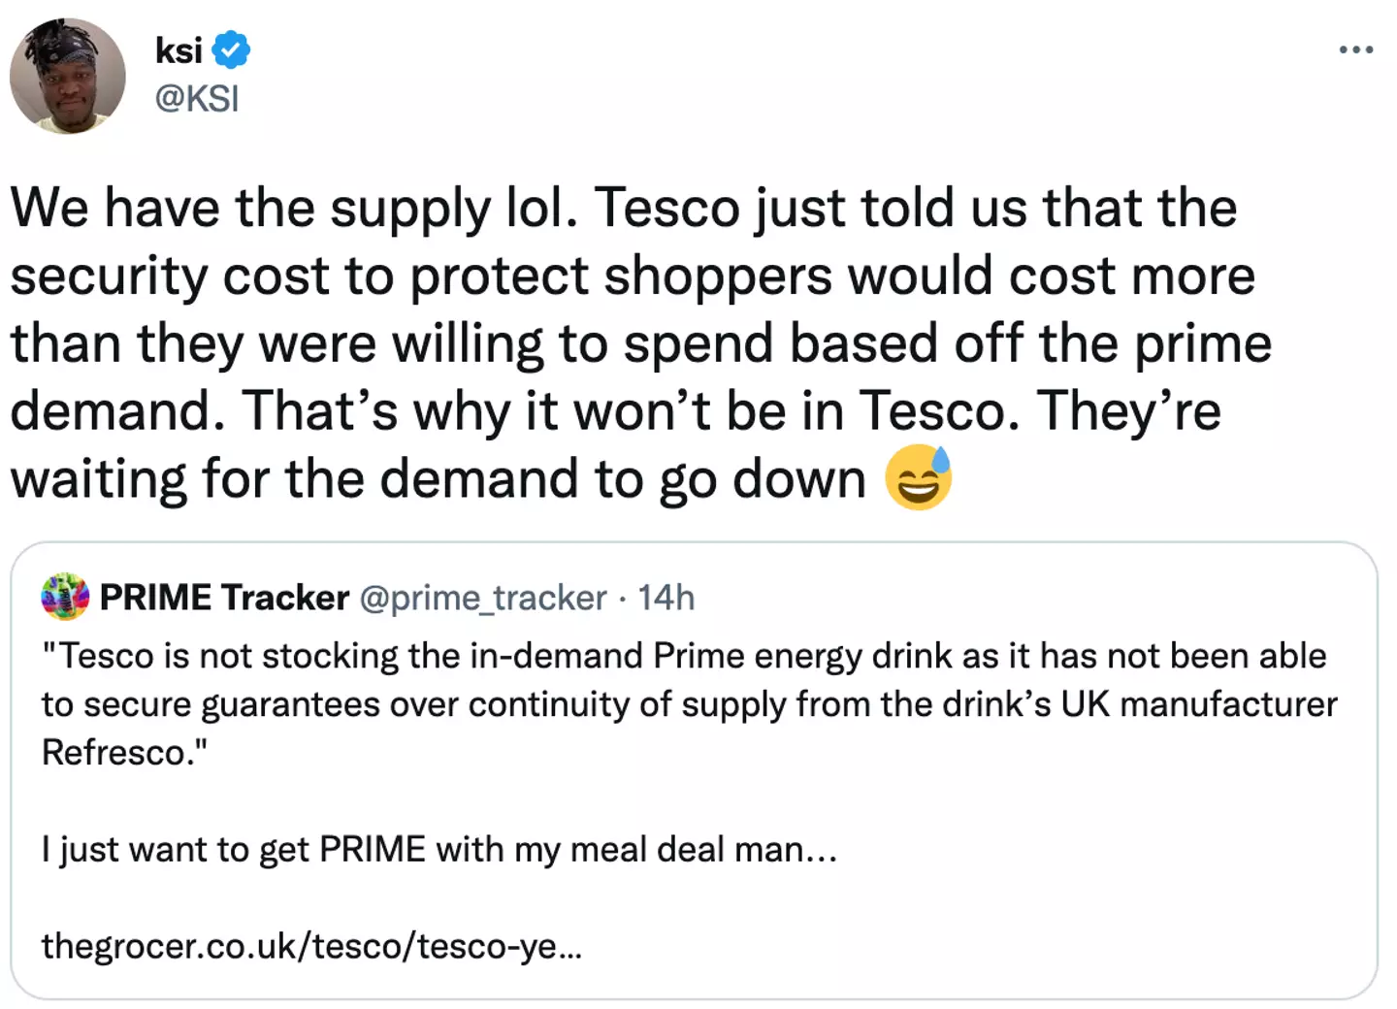Click ksi's profile picture

click(x=68, y=76)
